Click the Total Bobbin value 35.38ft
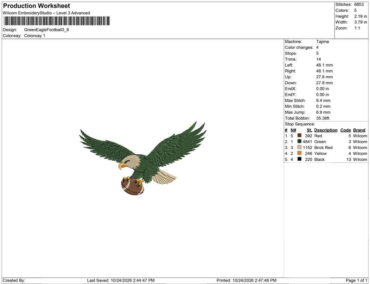The height and width of the screenshot is (284, 370). click(323, 118)
